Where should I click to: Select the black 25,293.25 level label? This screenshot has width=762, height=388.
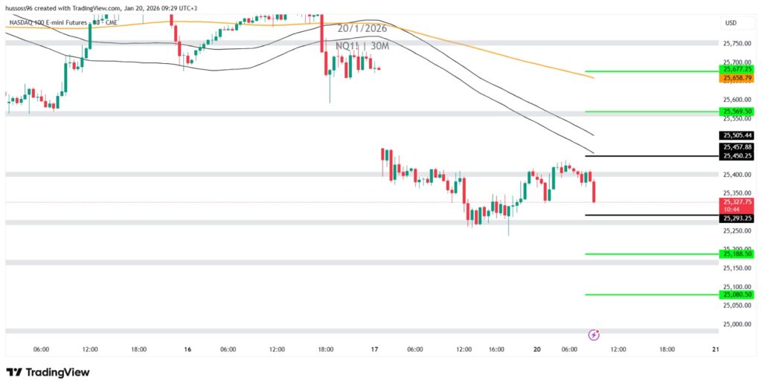point(737,219)
